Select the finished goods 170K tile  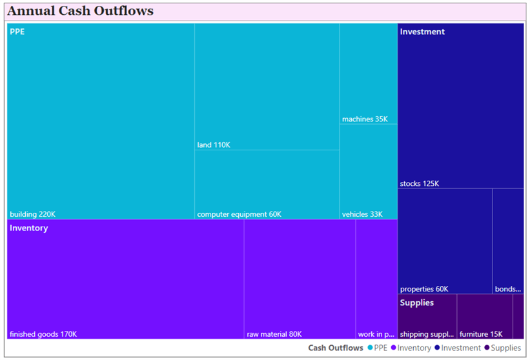click(x=125, y=279)
